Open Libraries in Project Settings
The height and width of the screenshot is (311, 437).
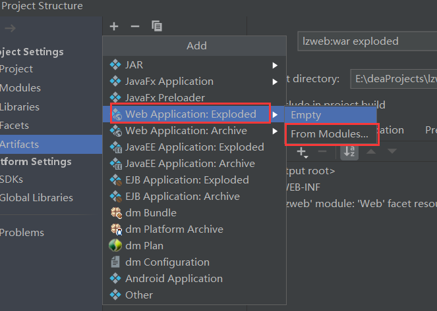point(20,107)
